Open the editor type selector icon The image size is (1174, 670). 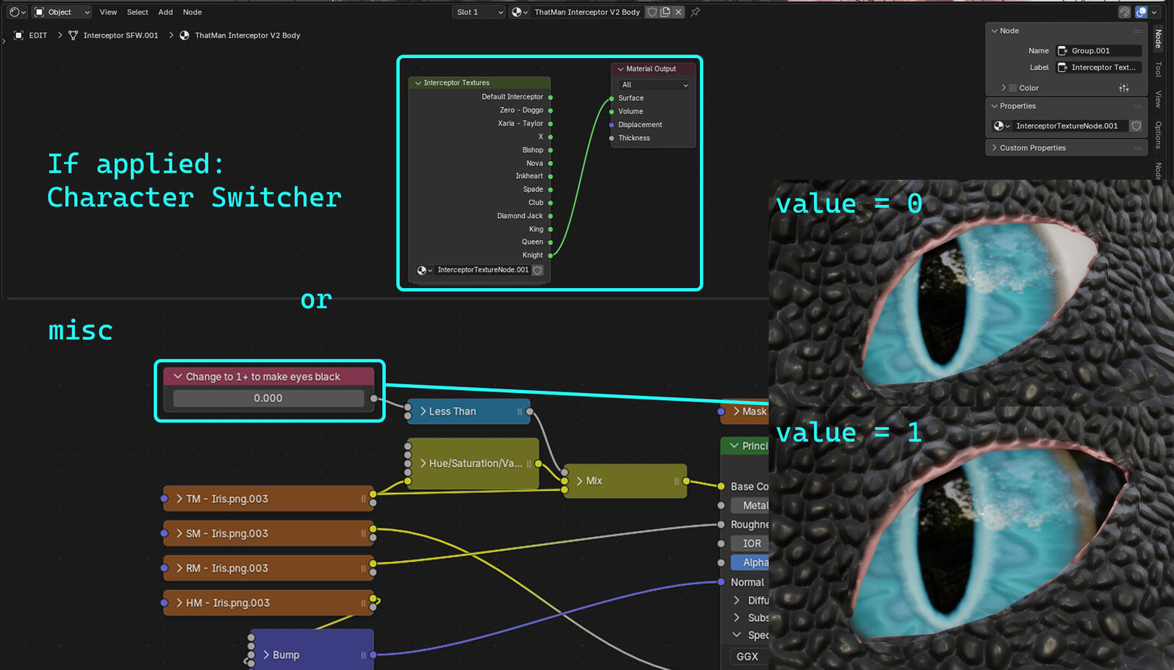click(x=18, y=12)
